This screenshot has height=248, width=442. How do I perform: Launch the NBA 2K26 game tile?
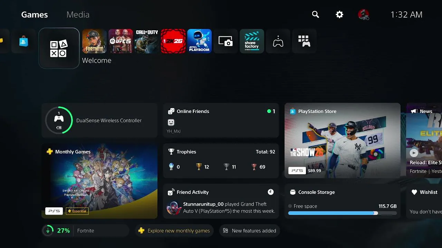173,41
